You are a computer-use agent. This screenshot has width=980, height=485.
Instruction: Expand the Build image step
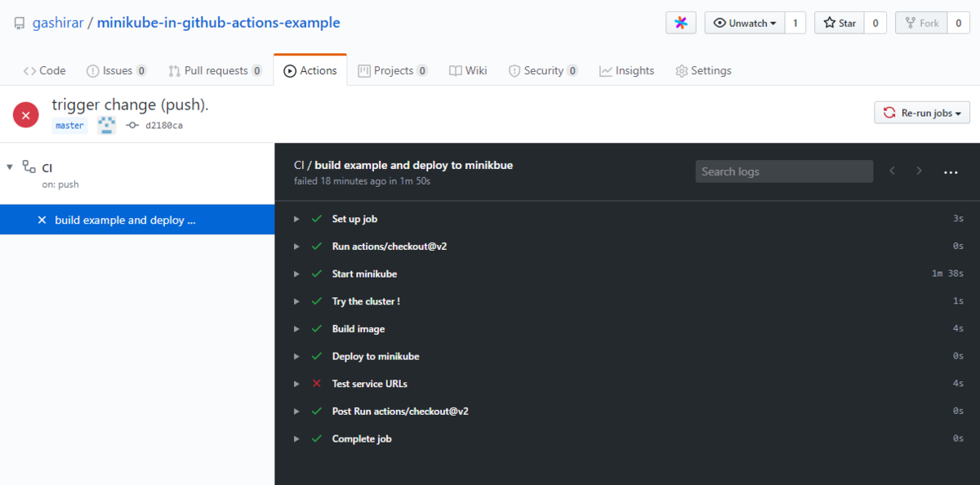tap(297, 329)
